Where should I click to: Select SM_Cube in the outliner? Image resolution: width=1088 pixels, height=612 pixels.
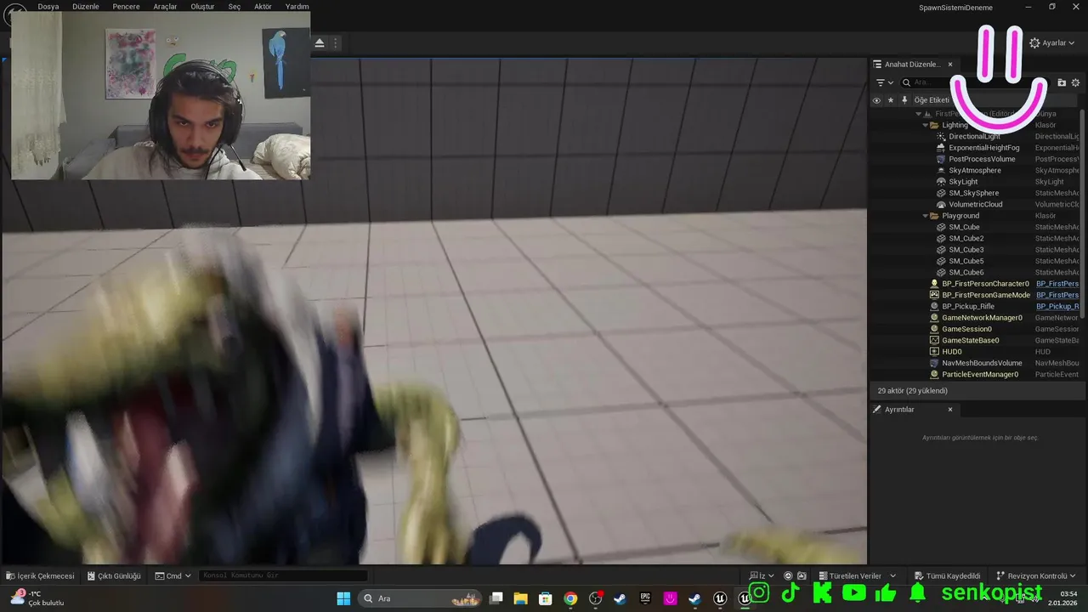pos(964,227)
